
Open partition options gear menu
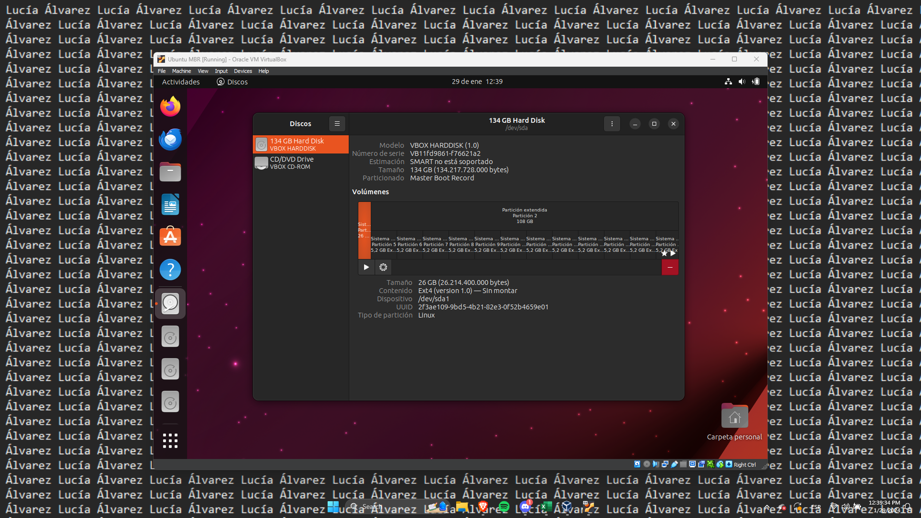[x=383, y=267]
